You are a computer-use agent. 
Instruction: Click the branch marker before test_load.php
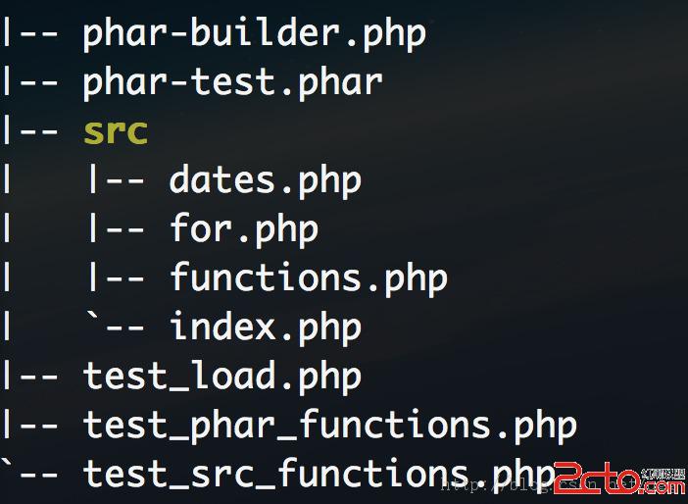(x=29, y=377)
